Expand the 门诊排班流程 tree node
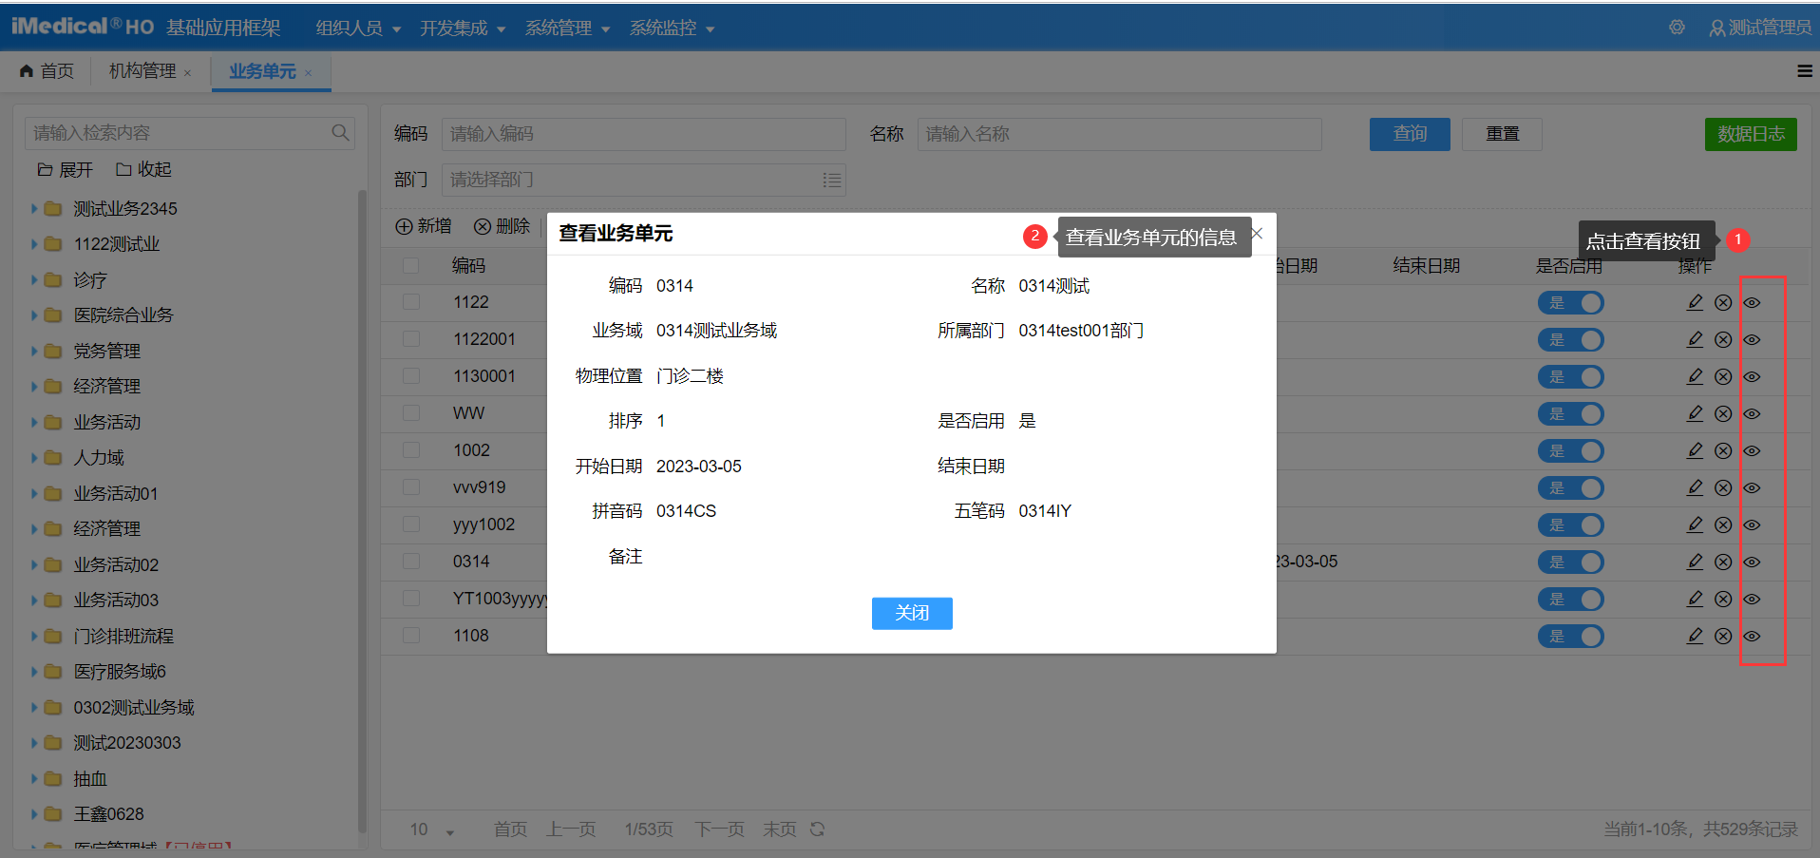This screenshot has width=1820, height=858. (34, 636)
